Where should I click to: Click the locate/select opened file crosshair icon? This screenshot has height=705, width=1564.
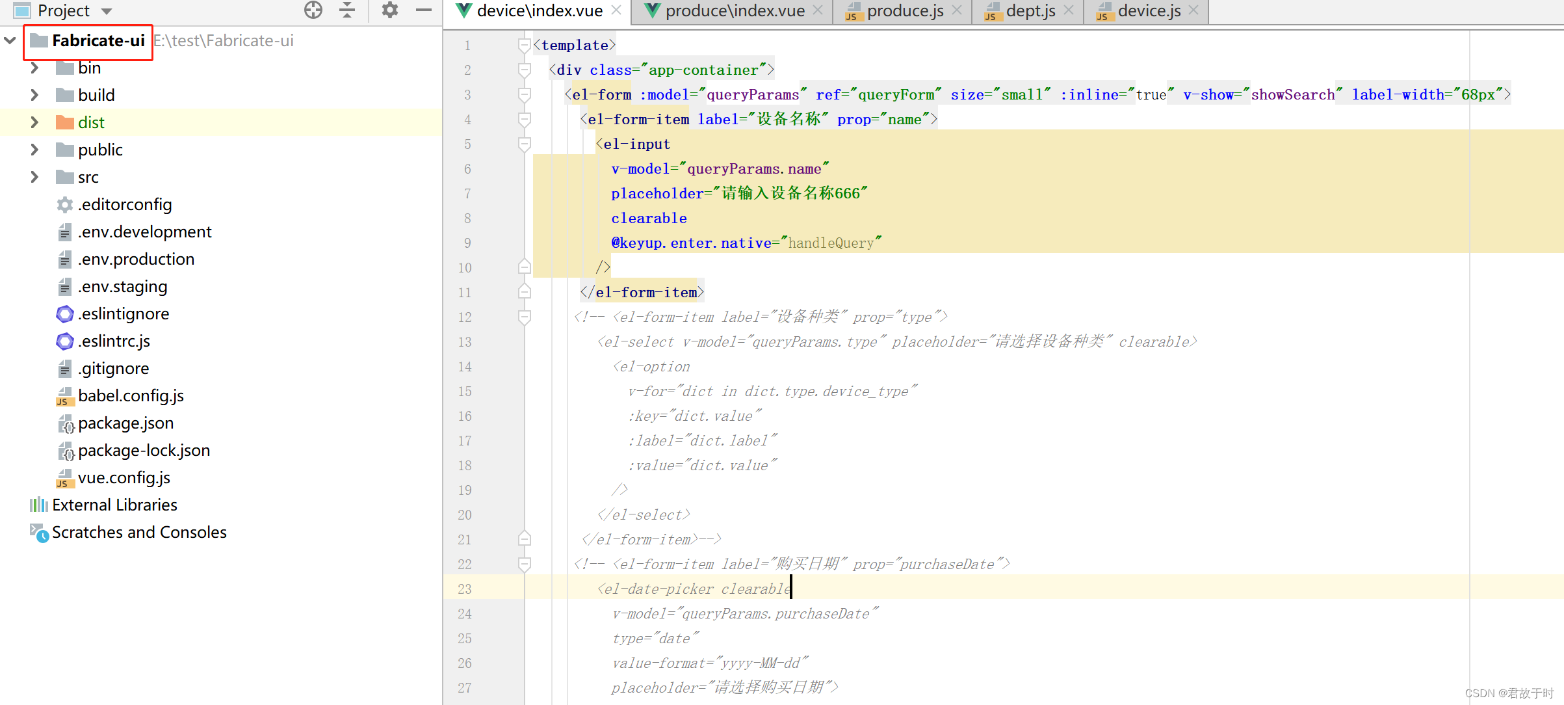(x=313, y=10)
